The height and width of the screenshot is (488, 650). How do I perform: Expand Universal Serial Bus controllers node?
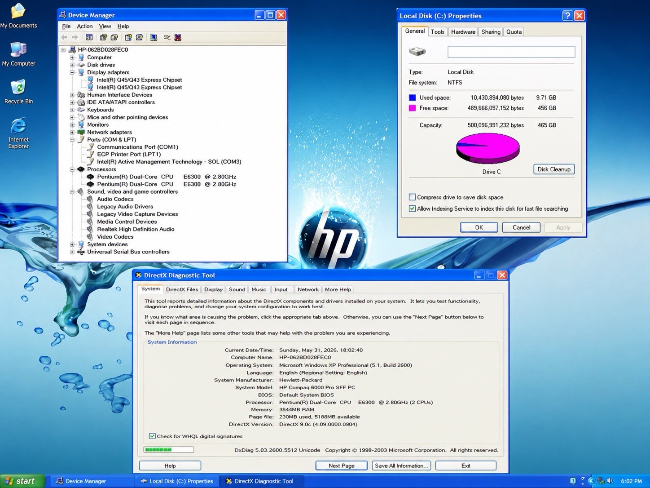[72, 252]
